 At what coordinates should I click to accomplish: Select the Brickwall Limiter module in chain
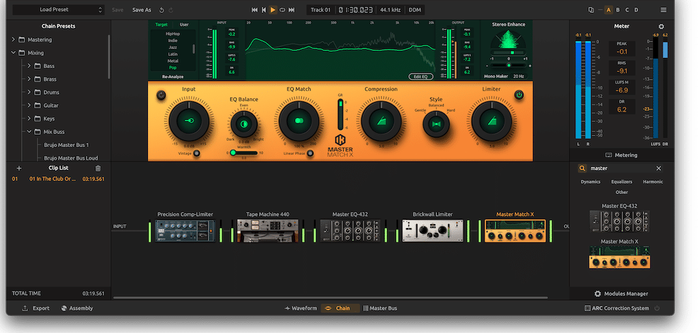coord(432,230)
